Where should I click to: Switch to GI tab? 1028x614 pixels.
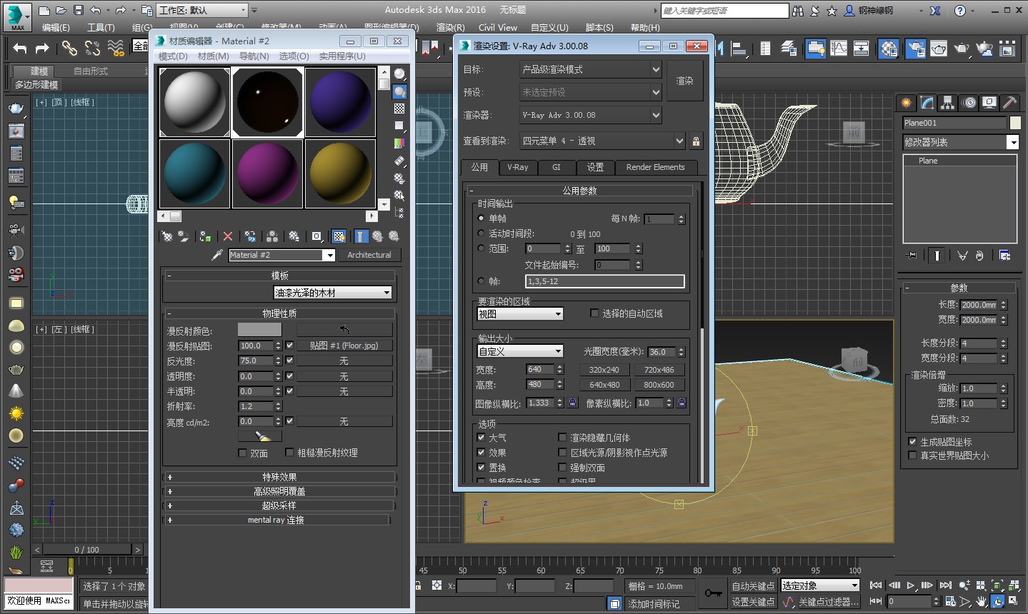[557, 167]
